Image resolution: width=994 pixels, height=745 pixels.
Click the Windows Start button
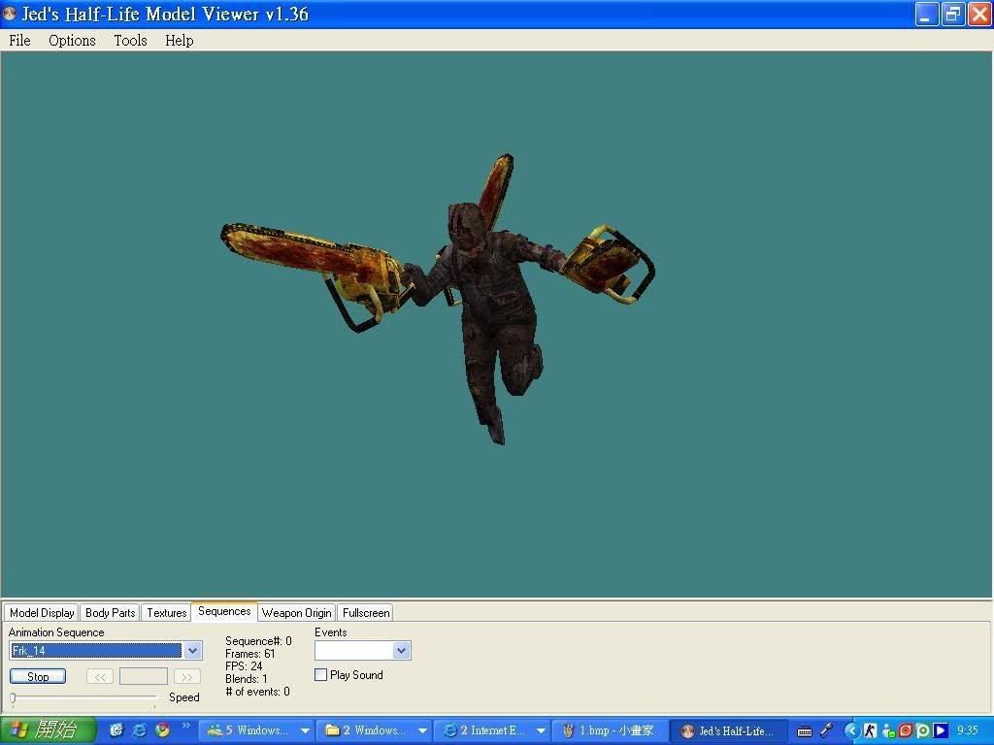pos(48,730)
